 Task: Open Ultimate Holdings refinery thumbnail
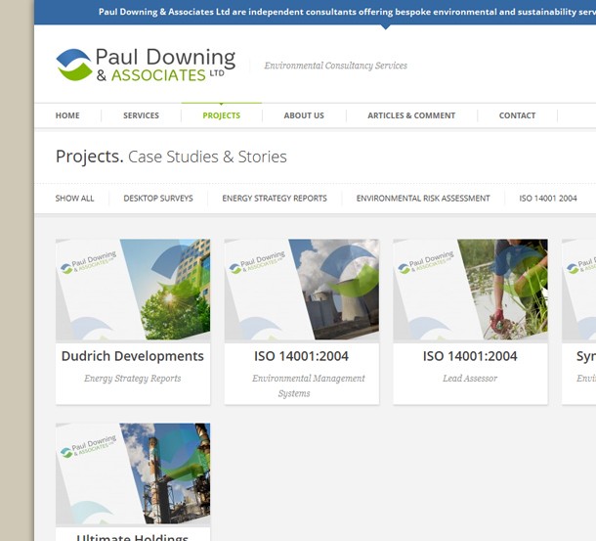click(x=133, y=473)
